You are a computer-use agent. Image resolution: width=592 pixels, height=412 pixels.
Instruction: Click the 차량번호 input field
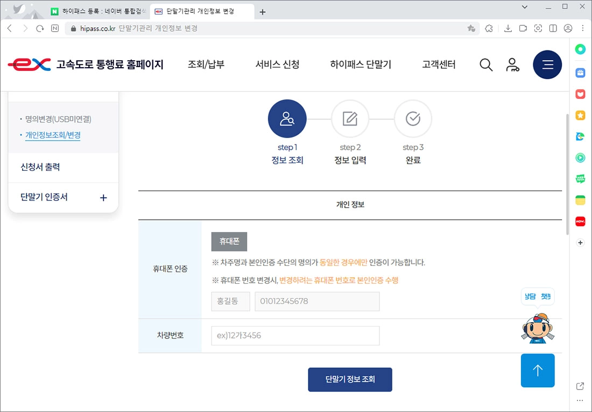[295, 335]
